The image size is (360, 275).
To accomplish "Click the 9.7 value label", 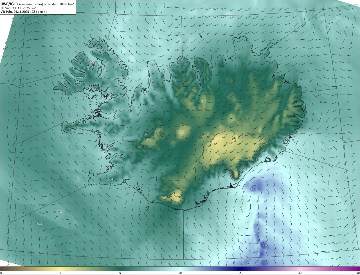I will pos(132,58).
